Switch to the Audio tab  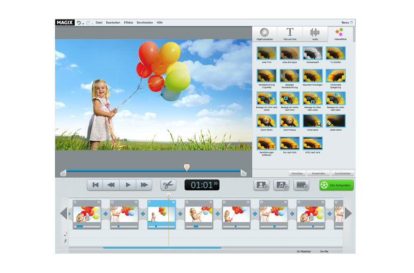pos(315,34)
